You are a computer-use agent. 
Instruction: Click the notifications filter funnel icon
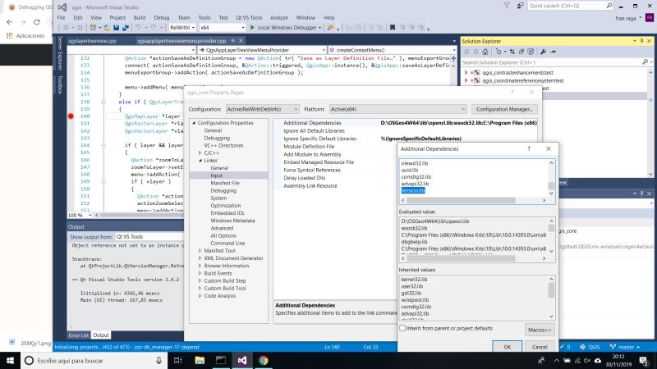[x=507, y=6]
